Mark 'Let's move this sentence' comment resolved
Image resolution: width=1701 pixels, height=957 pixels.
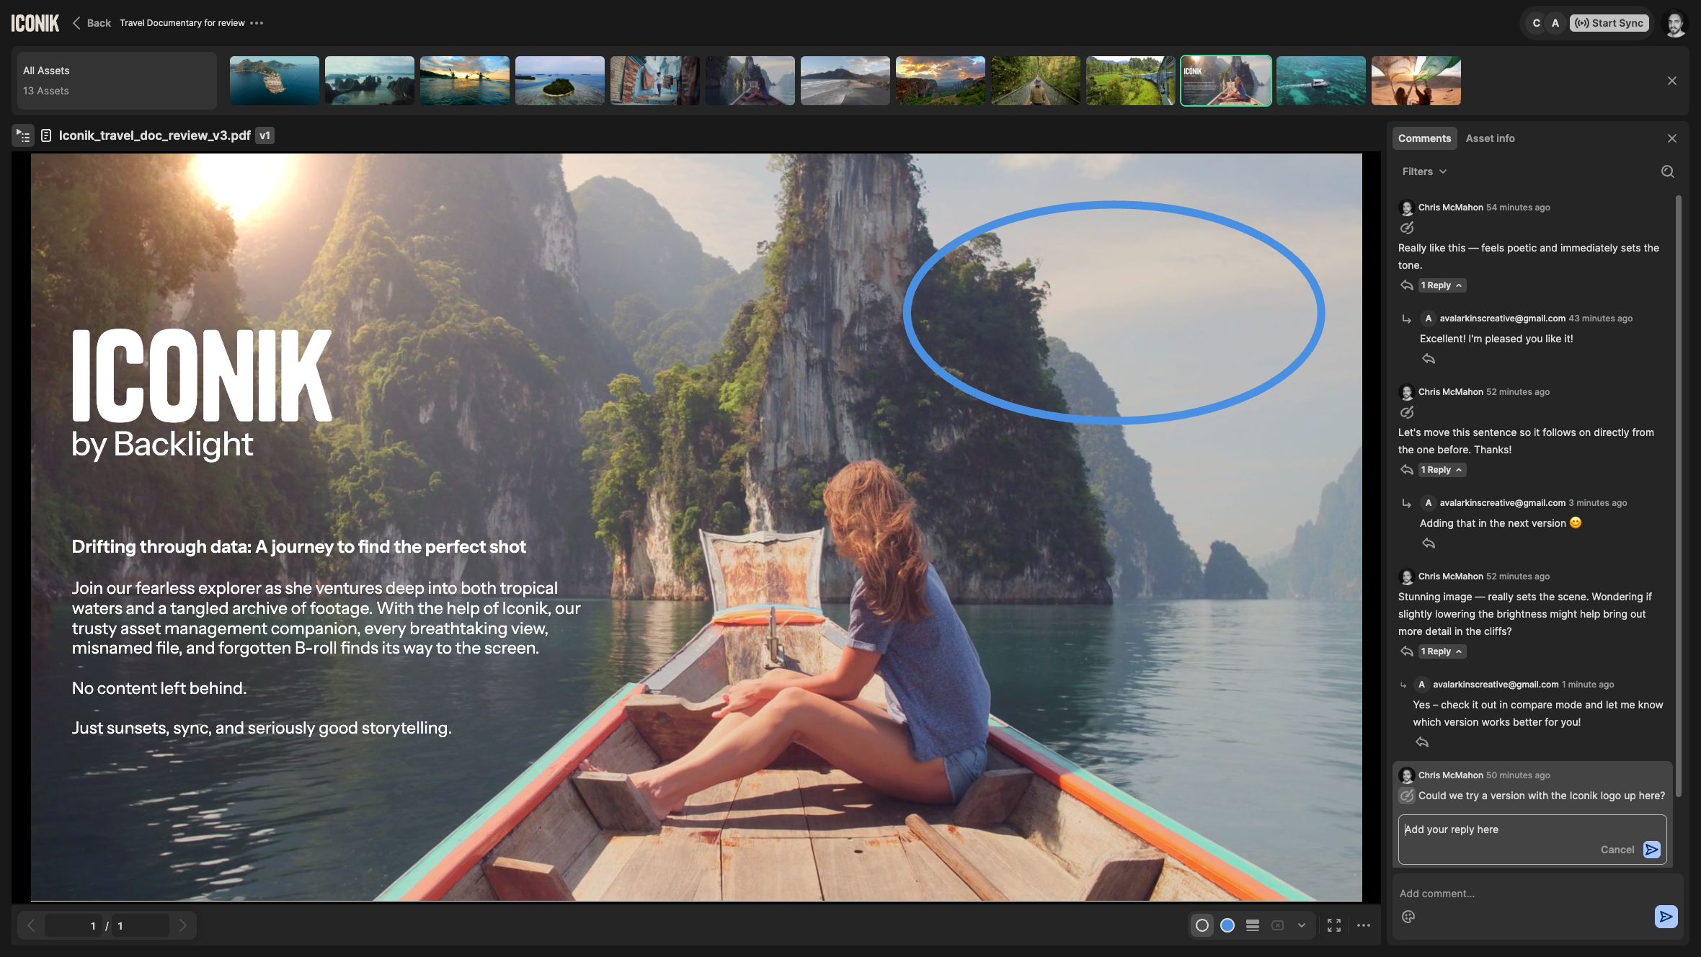point(1407,412)
